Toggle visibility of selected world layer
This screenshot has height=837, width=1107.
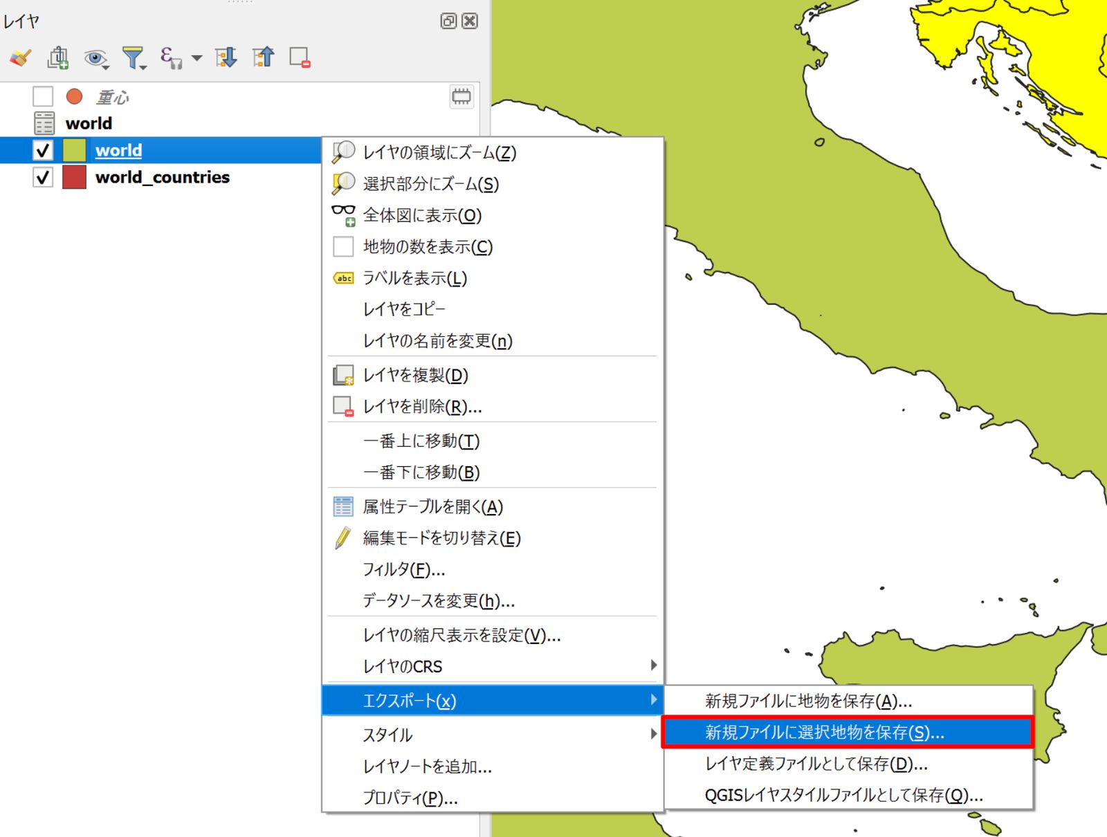click(x=43, y=150)
